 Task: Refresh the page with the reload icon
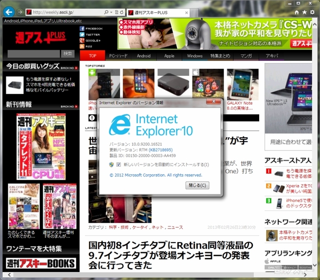click(122, 12)
